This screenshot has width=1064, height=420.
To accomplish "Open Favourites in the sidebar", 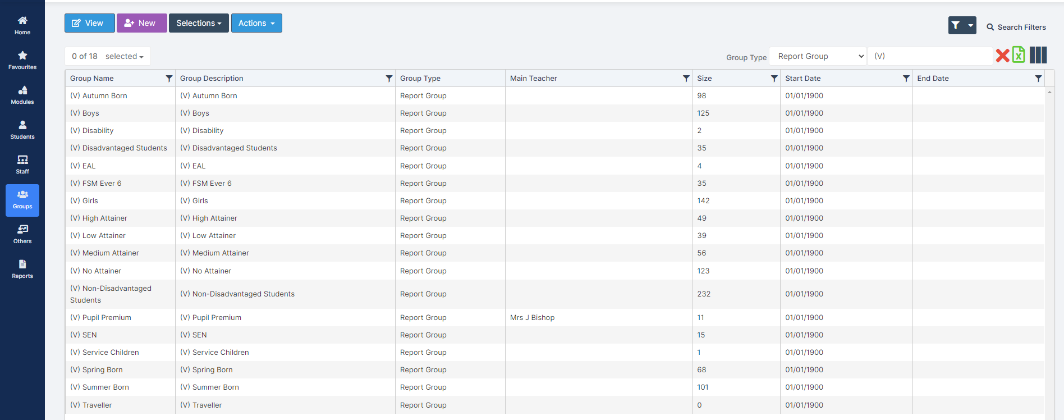I will click(x=22, y=61).
